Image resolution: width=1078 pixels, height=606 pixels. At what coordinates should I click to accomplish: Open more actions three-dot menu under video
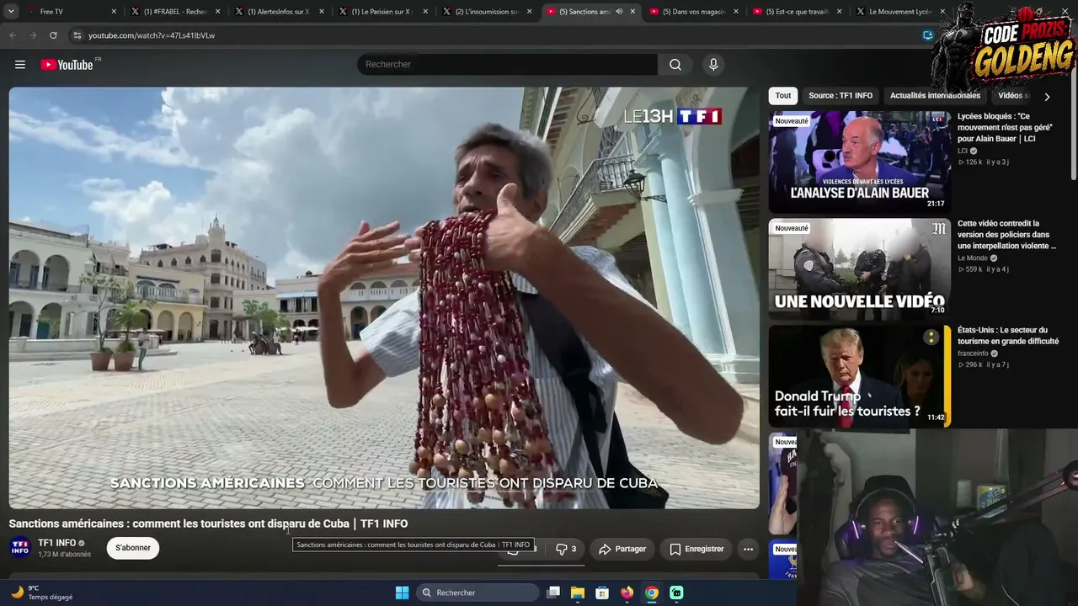coord(748,549)
